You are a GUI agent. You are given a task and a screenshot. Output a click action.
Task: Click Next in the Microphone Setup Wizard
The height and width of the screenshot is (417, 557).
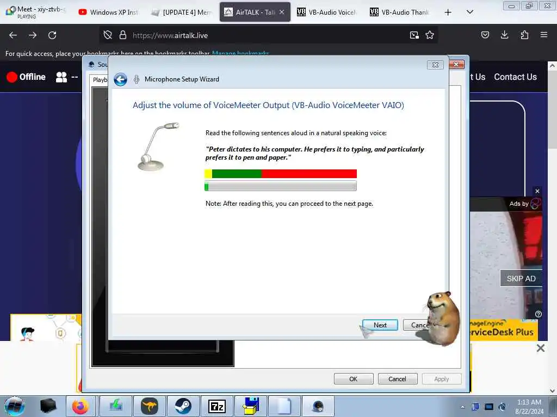coord(380,325)
